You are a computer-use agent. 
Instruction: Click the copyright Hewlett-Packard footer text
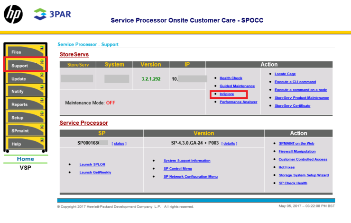click(125, 207)
